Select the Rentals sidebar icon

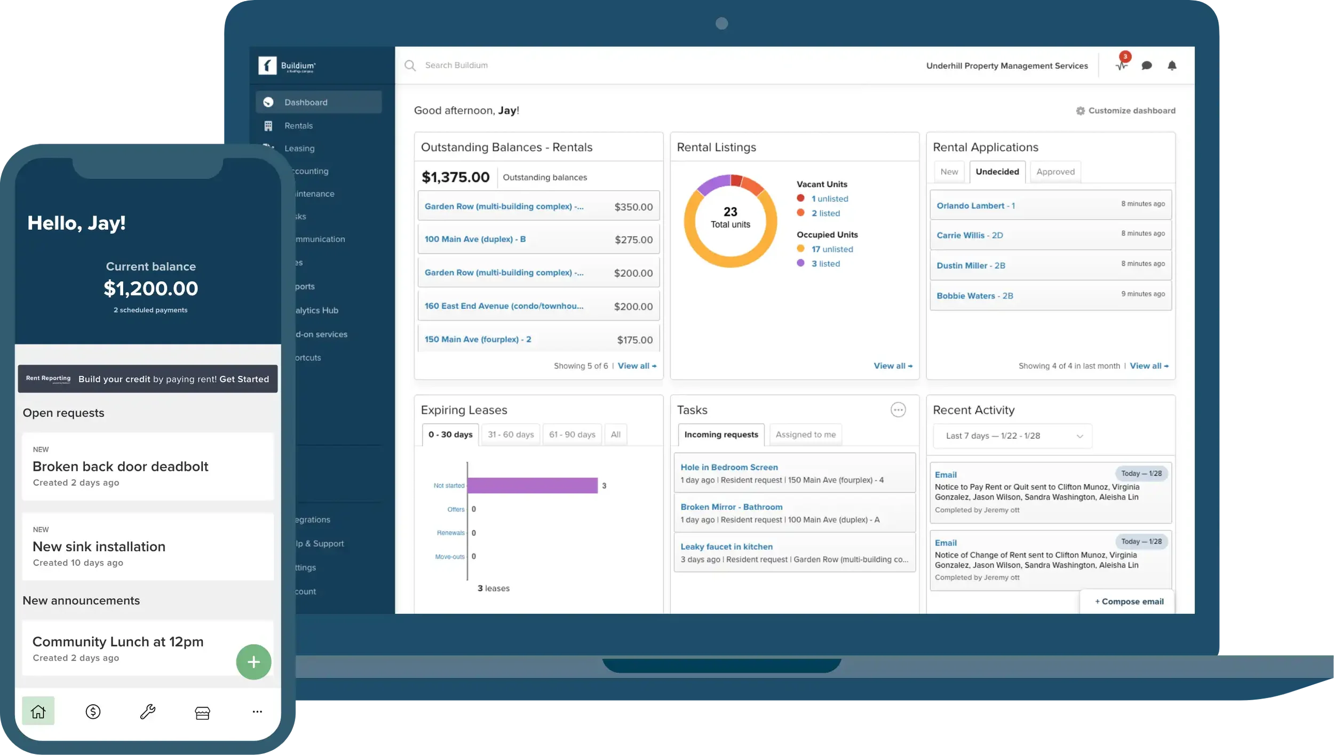[269, 125]
